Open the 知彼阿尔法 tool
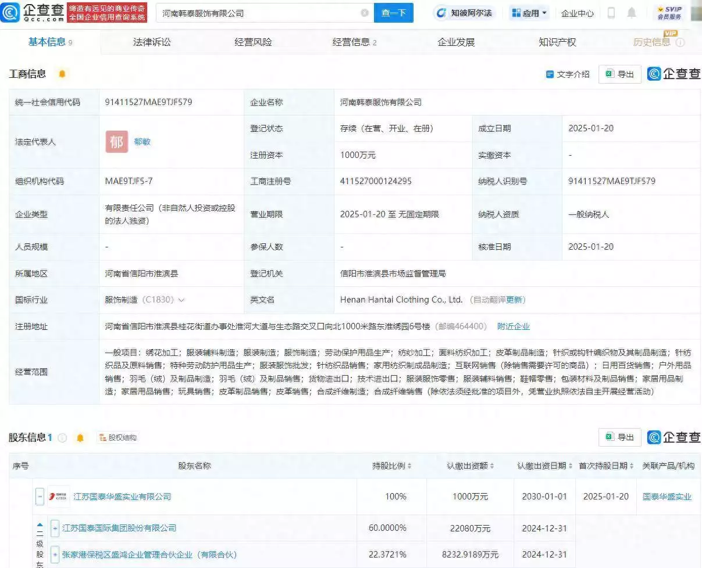The width and height of the screenshot is (702, 568). click(x=465, y=13)
